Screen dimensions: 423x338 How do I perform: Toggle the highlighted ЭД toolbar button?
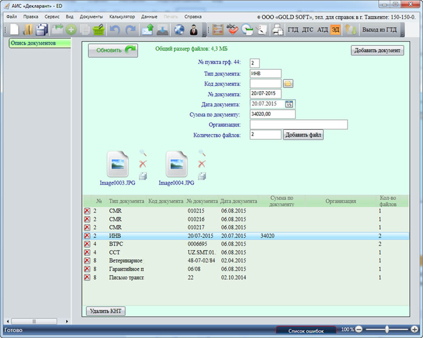[335, 30]
